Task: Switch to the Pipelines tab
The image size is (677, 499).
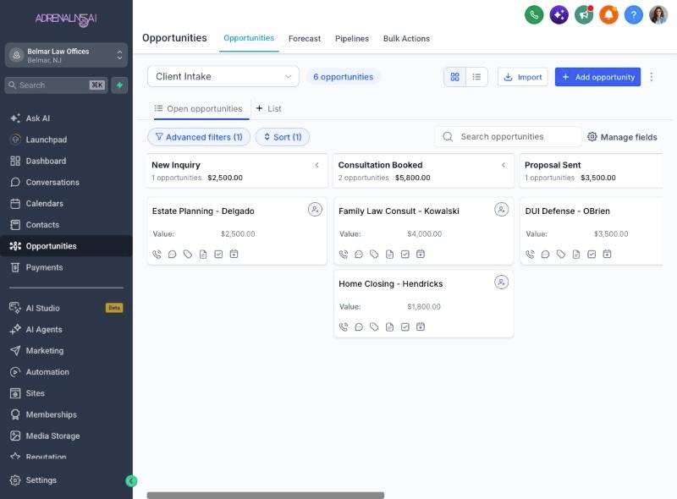Action: click(x=352, y=38)
